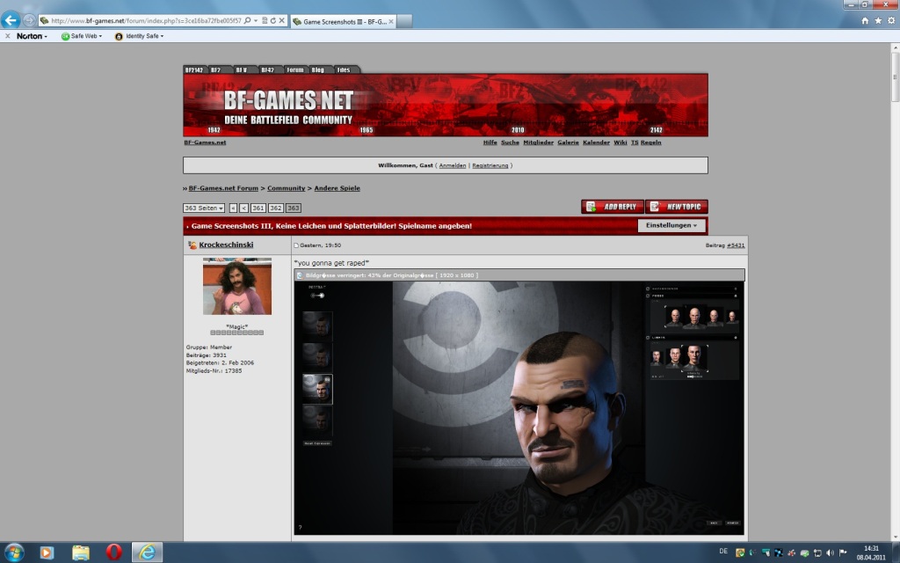Click Krockeschinski's avatar picture

(x=237, y=286)
